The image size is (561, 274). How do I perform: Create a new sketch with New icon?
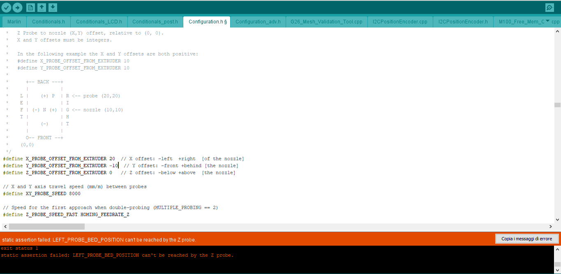pos(31,7)
